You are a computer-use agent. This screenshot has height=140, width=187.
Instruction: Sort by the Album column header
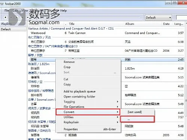pos(130,24)
